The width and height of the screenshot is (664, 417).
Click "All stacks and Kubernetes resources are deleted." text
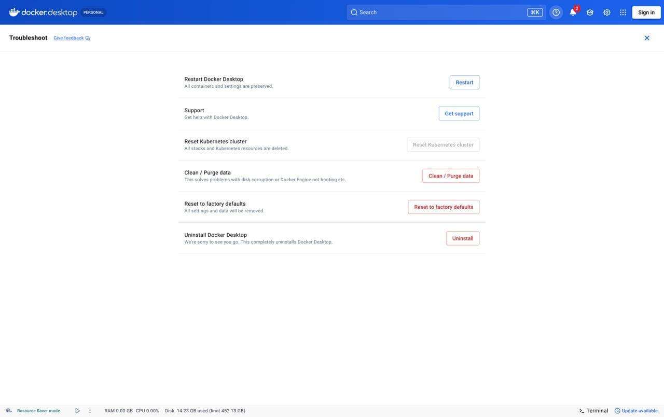tap(237, 149)
